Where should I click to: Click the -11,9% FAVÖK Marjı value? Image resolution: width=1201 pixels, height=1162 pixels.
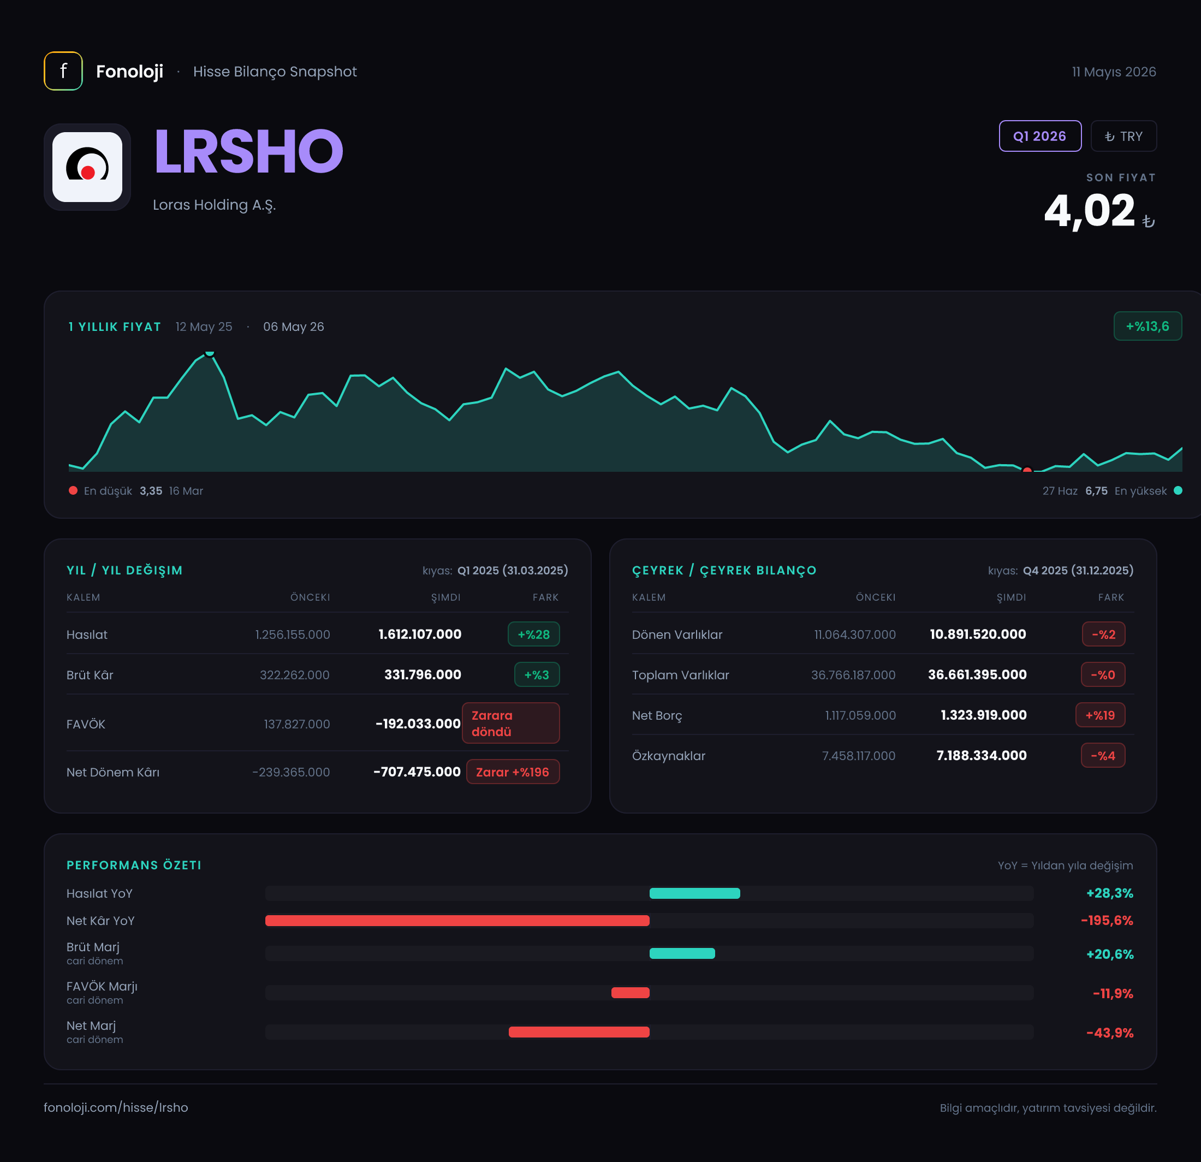[x=1113, y=993]
